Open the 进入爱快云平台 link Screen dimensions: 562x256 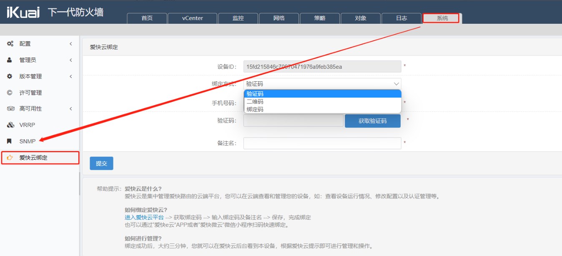click(144, 217)
